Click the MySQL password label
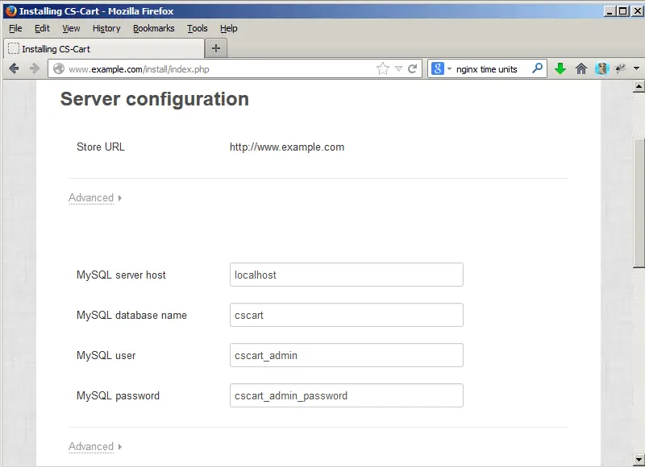This screenshot has height=467, width=645. click(x=118, y=395)
